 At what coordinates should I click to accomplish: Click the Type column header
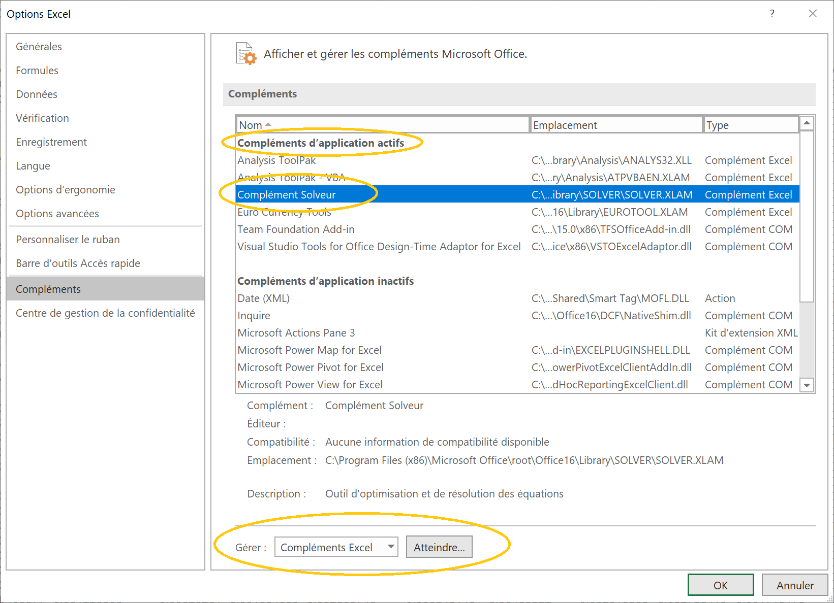[751, 125]
